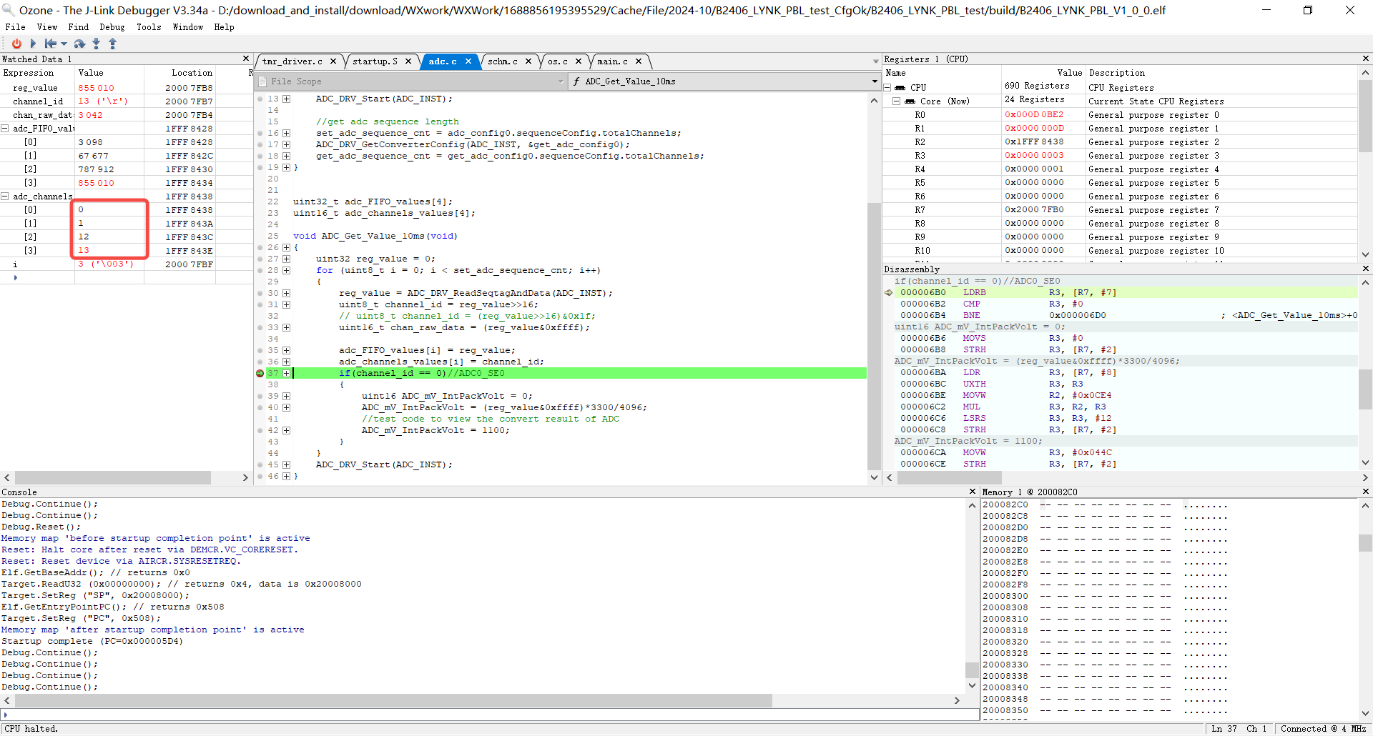Screen dimensions: 1373x736
Task: Click the Location column header in Watched Data
Action: (x=192, y=73)
